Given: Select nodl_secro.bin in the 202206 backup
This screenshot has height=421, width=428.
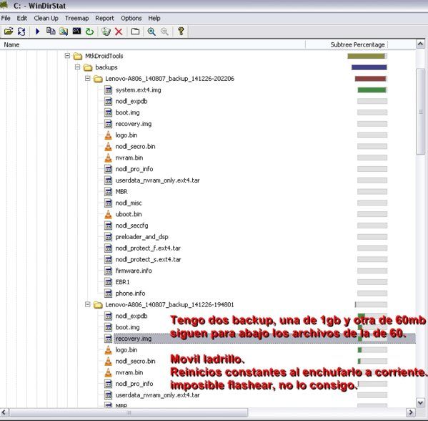Looking at the screenshot, I should click(135, 146).
